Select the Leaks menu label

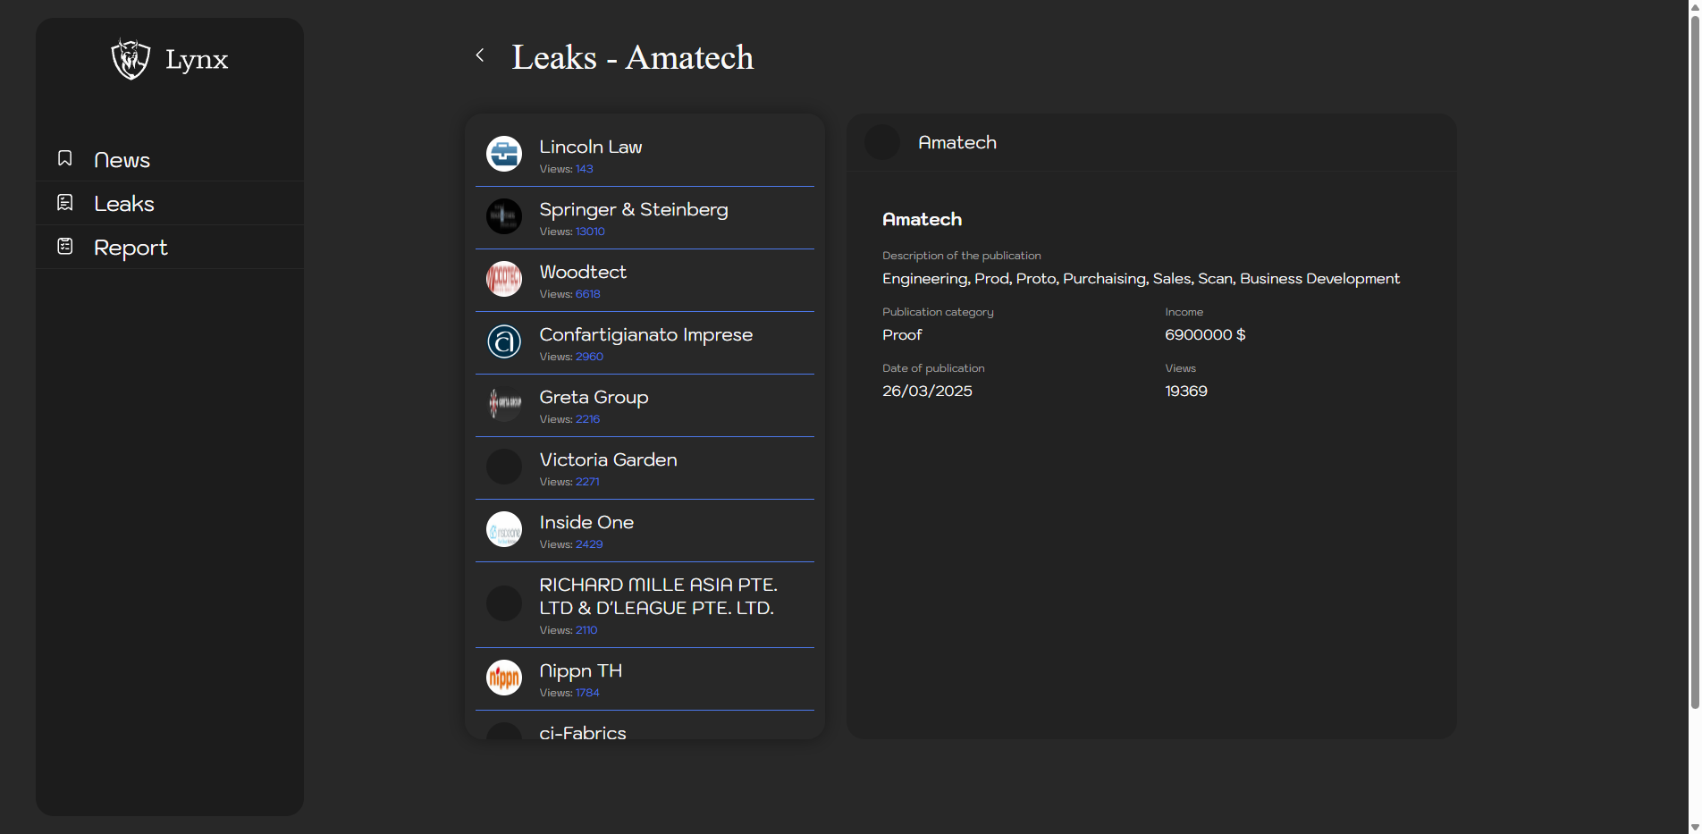pyautogui.click(x=124, y=204)
